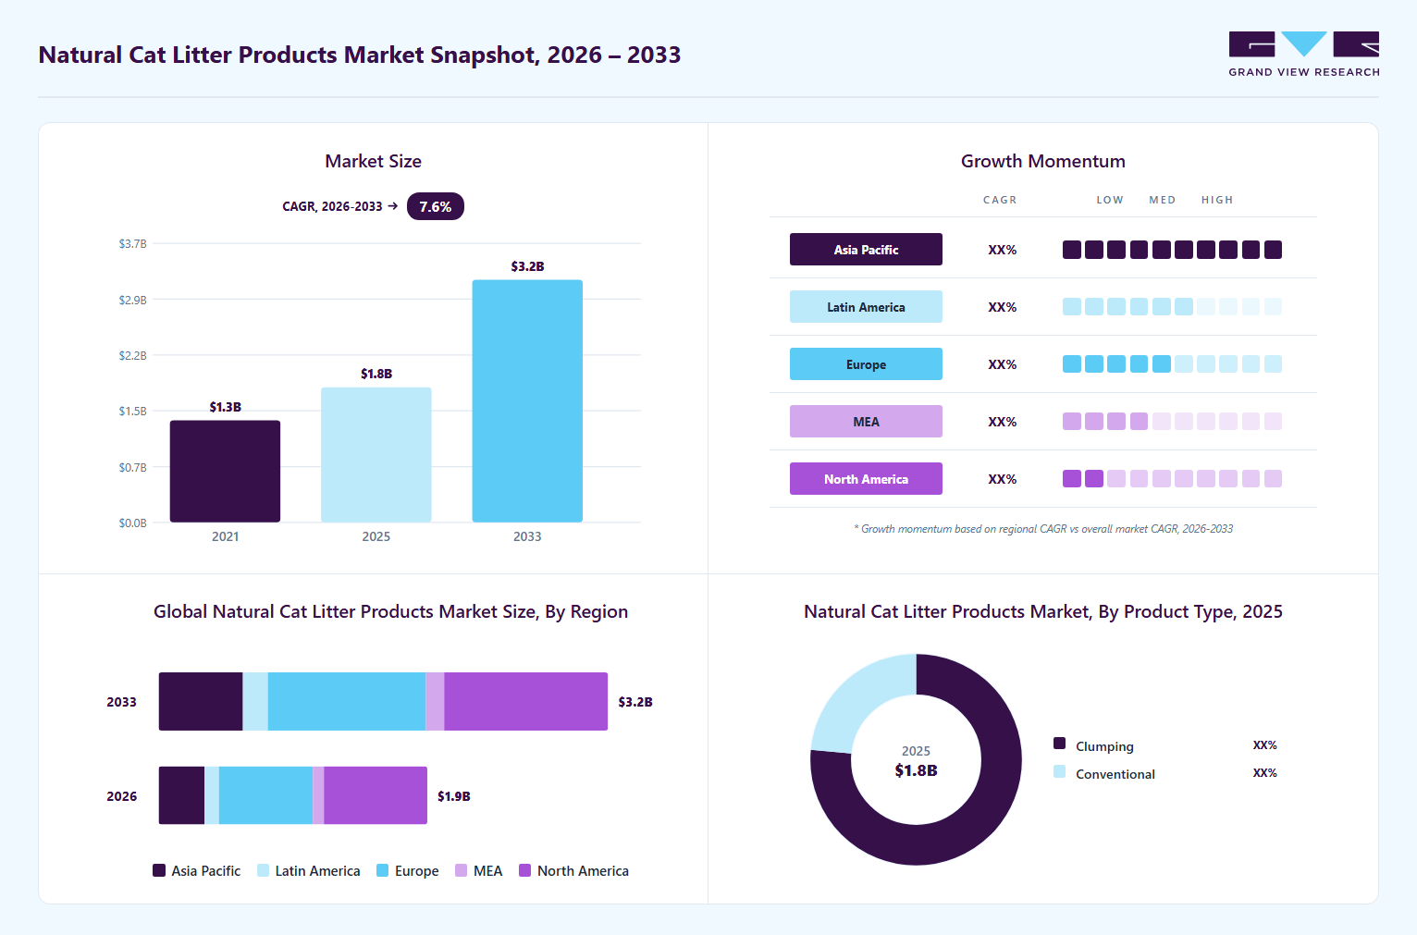1417x935 pixels.
Task: Click Asia Pacific legend swatch below bars
Action: pyautogui.click(x=159, y=870)
